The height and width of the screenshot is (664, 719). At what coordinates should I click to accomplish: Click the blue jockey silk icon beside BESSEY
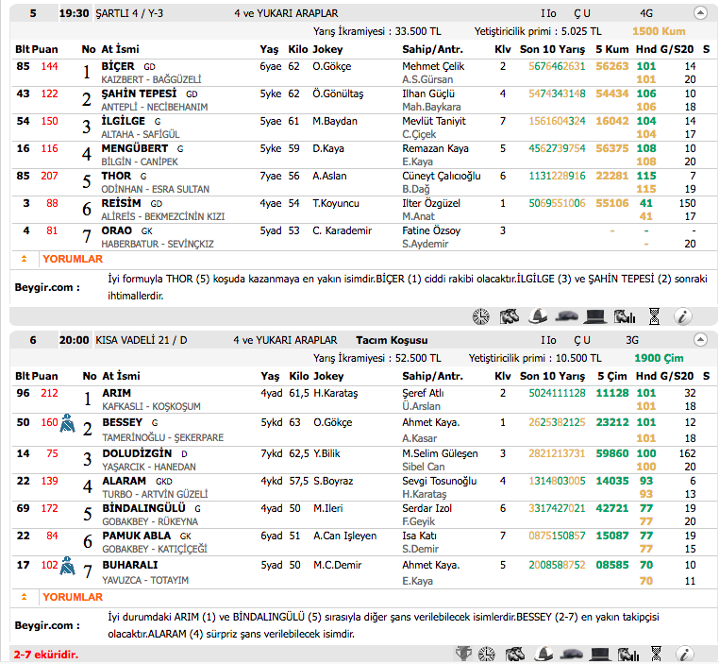pyautogui.click(x=68, y=426)
